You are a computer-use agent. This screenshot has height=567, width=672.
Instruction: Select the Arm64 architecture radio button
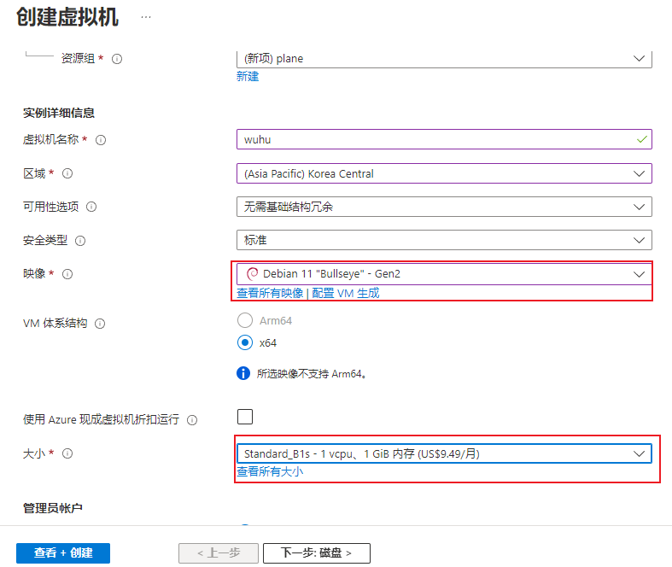[x=245, y=320]
